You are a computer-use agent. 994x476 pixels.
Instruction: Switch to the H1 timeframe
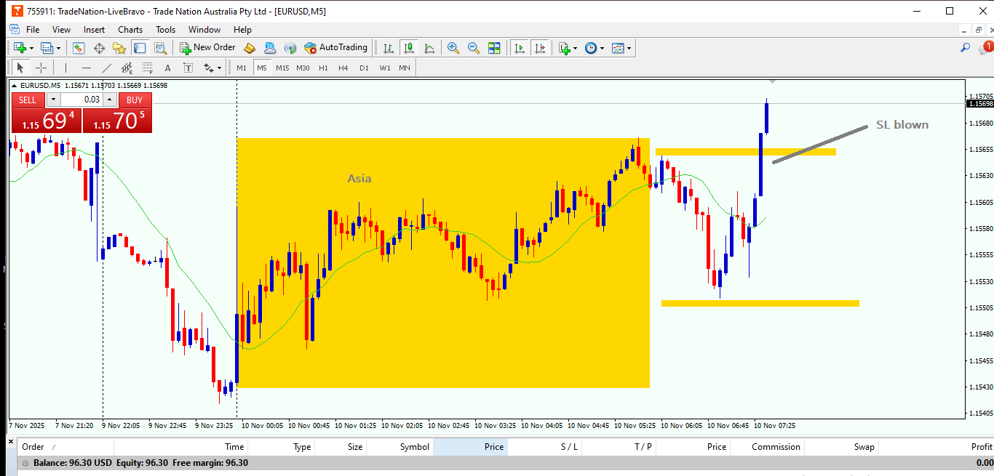point(323,68)
